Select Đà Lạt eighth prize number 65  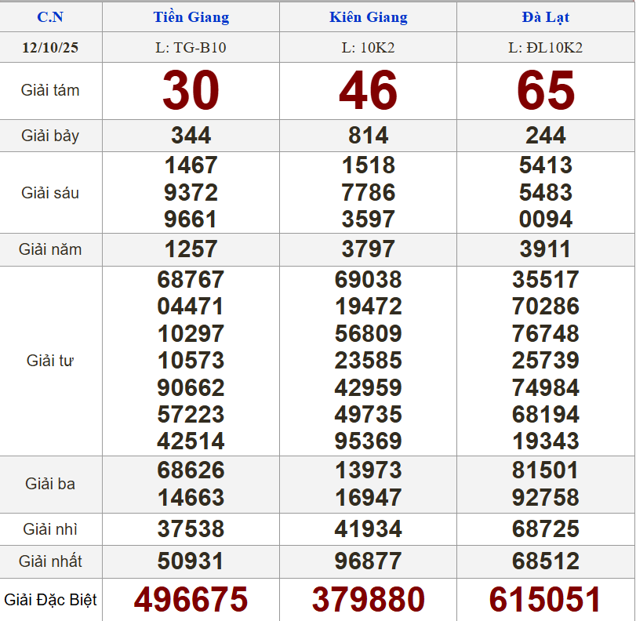tap(545, 90)
